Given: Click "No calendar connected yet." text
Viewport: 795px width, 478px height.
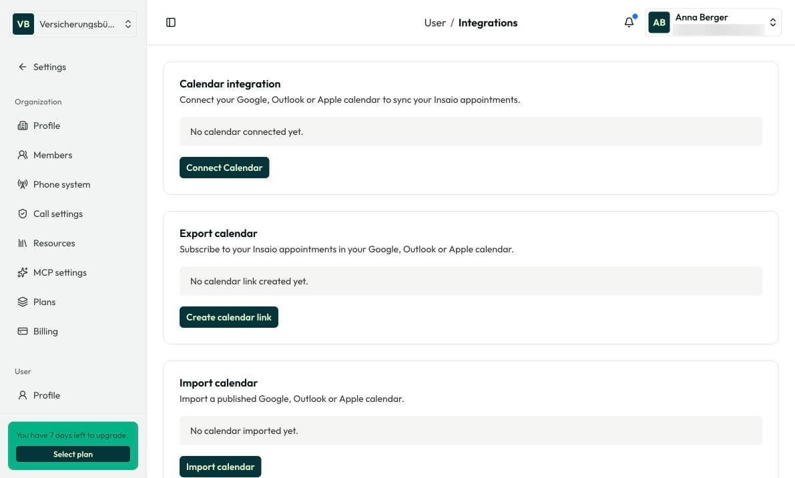Looking at the screenshot, I should pyautogui.click(x=246, y=132).
